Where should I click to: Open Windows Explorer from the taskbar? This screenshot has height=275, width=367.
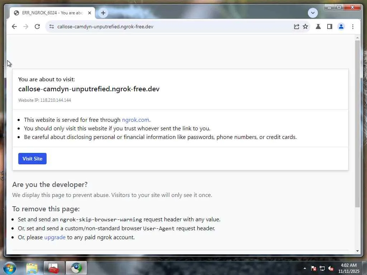tap(32, 268)
